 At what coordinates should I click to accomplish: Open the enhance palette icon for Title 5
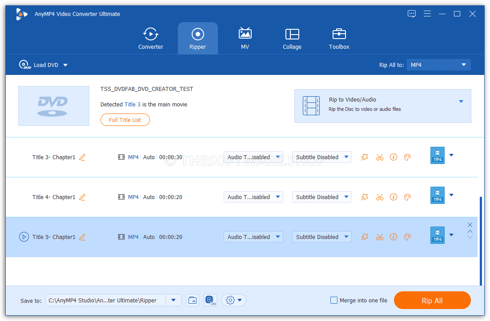click(407, 237)
